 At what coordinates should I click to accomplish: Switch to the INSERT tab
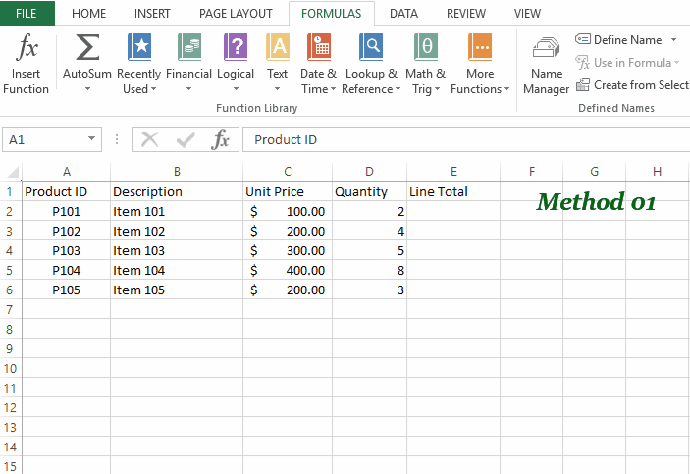pyautogui.click(x=152, y=13)
